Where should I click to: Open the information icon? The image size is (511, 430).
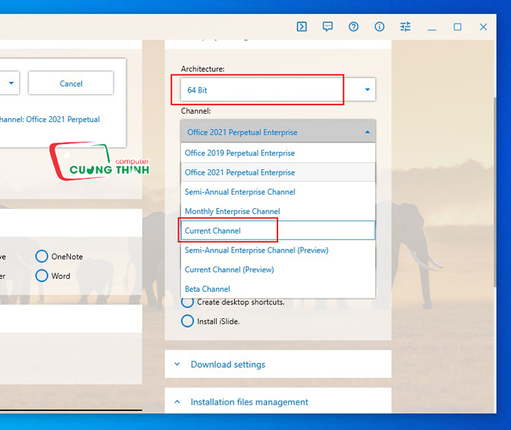click(380, 27)
